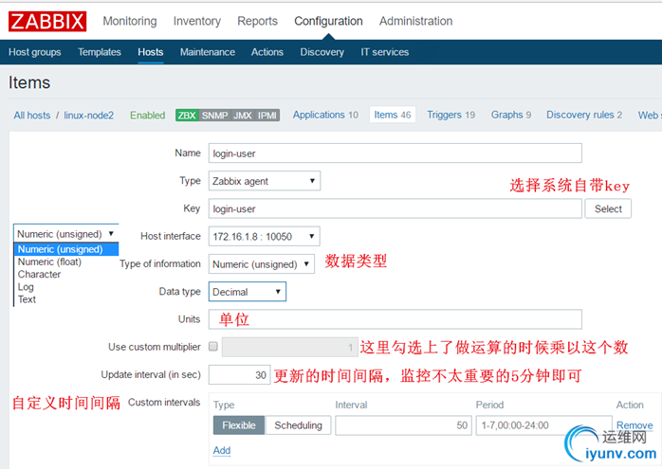Go to Actions submenu
The height and width of the screenshot is (469, 662).
tap(267, 52)
